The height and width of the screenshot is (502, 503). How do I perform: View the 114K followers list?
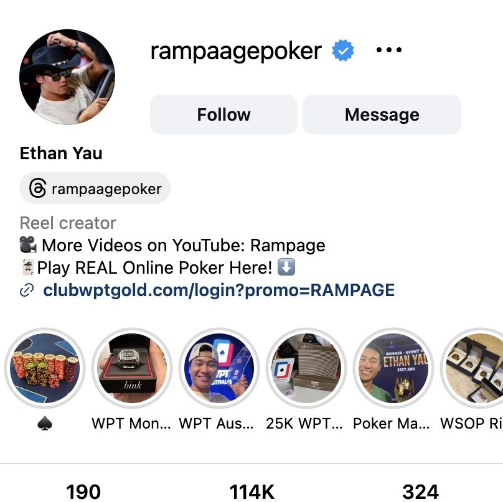pos(252,492)
